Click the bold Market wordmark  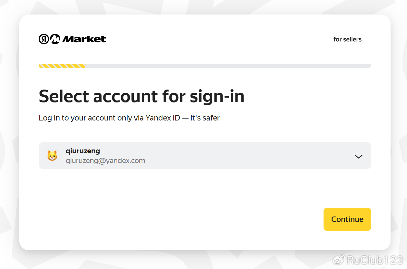tap(84, 39)
